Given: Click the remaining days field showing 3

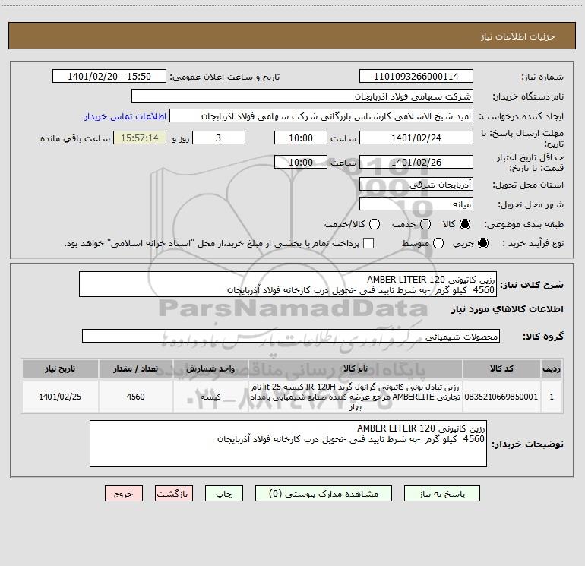Looking at the screenshot, I should [x=219, y=138].
